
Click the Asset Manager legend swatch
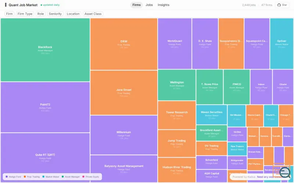[62, 177]
